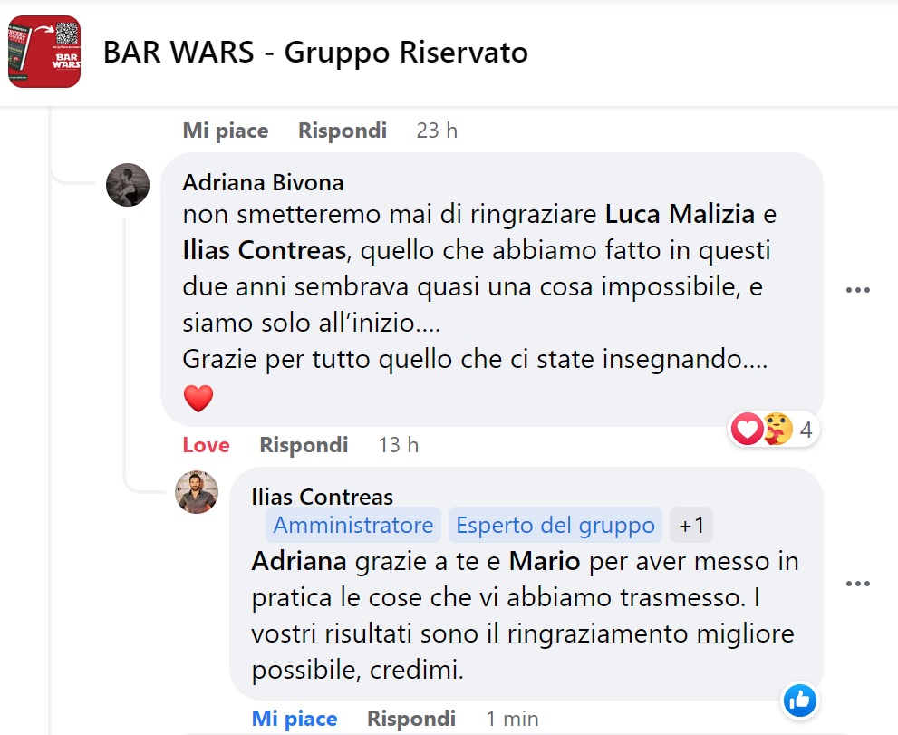Open three-dot menu on Adriana Bivona's comment

(x=857, y=290)
